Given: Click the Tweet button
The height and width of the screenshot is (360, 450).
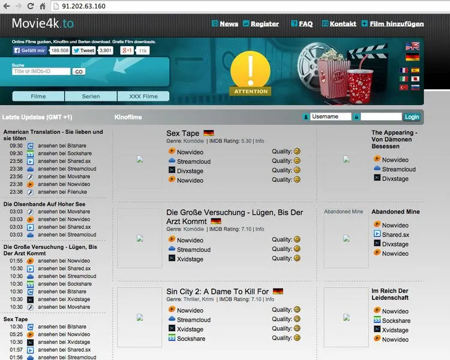Looking at the screenshot, I should pyautogui.click(x=83, y=50).
